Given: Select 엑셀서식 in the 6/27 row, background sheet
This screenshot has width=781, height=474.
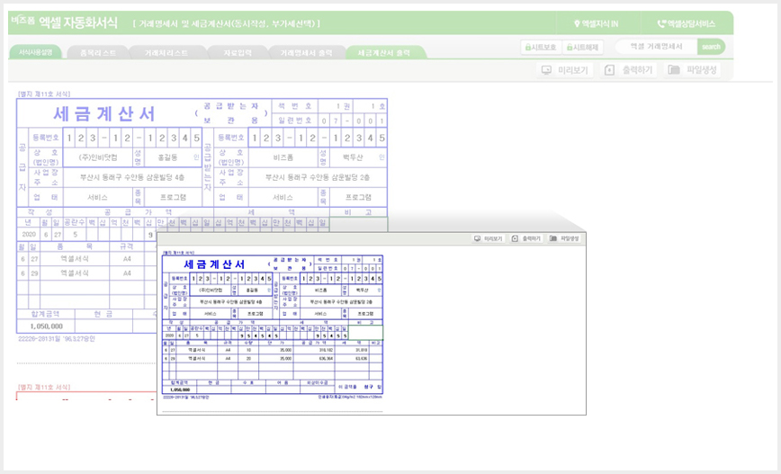Looking at the screenshot, I should tap(75, 259).
